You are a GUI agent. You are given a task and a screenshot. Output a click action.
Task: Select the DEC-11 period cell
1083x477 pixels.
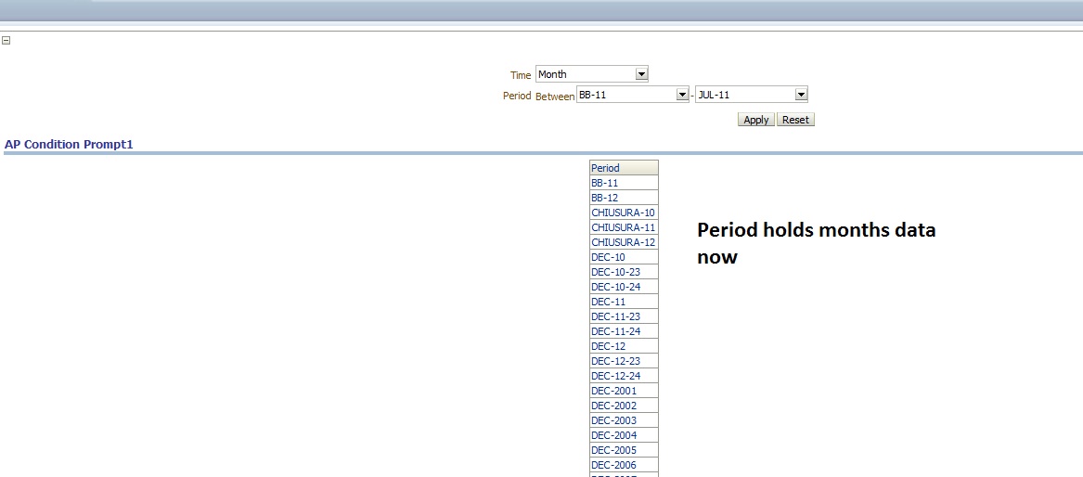point(624,302)
